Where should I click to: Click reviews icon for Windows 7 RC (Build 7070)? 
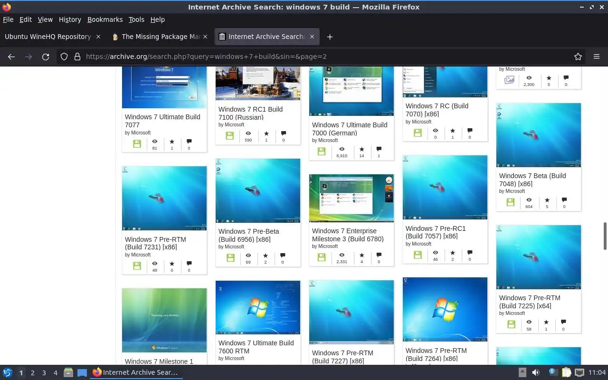click(470, 131)
